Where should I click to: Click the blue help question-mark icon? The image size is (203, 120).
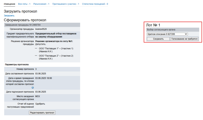[33, 88]
